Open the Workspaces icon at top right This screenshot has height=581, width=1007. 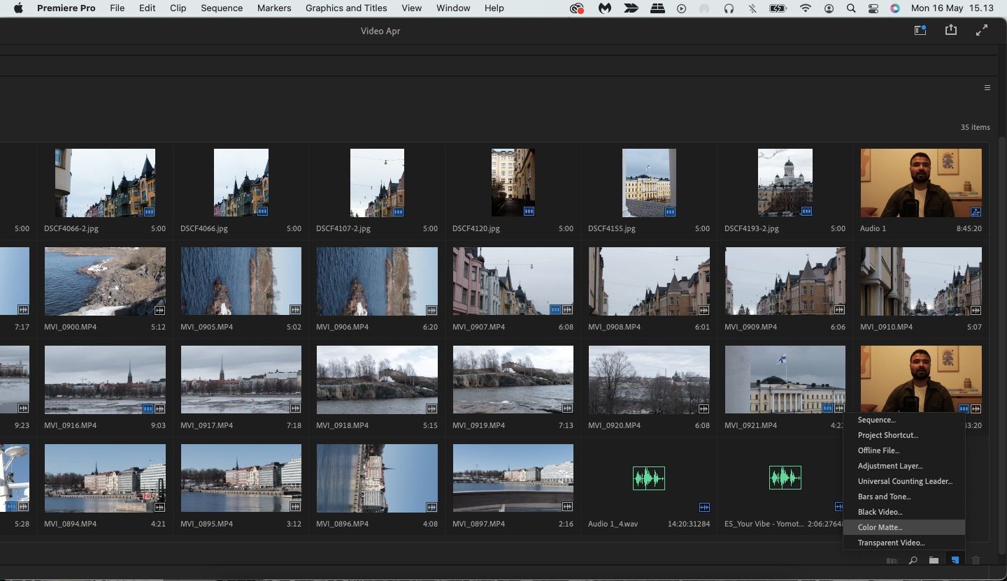920,30
